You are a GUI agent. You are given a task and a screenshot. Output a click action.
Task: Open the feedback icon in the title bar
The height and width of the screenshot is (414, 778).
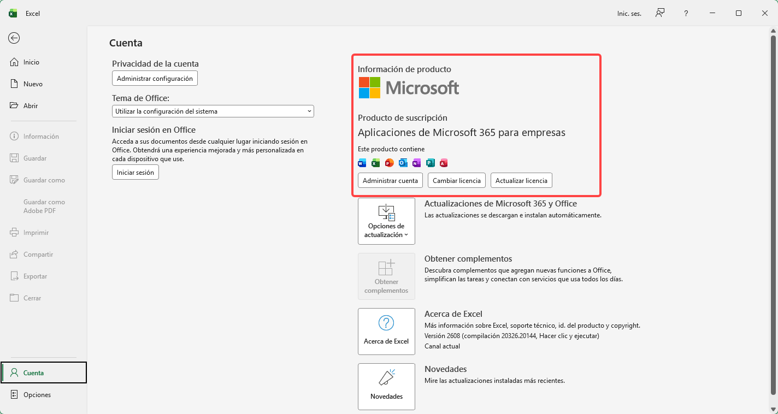pos(660,13)
